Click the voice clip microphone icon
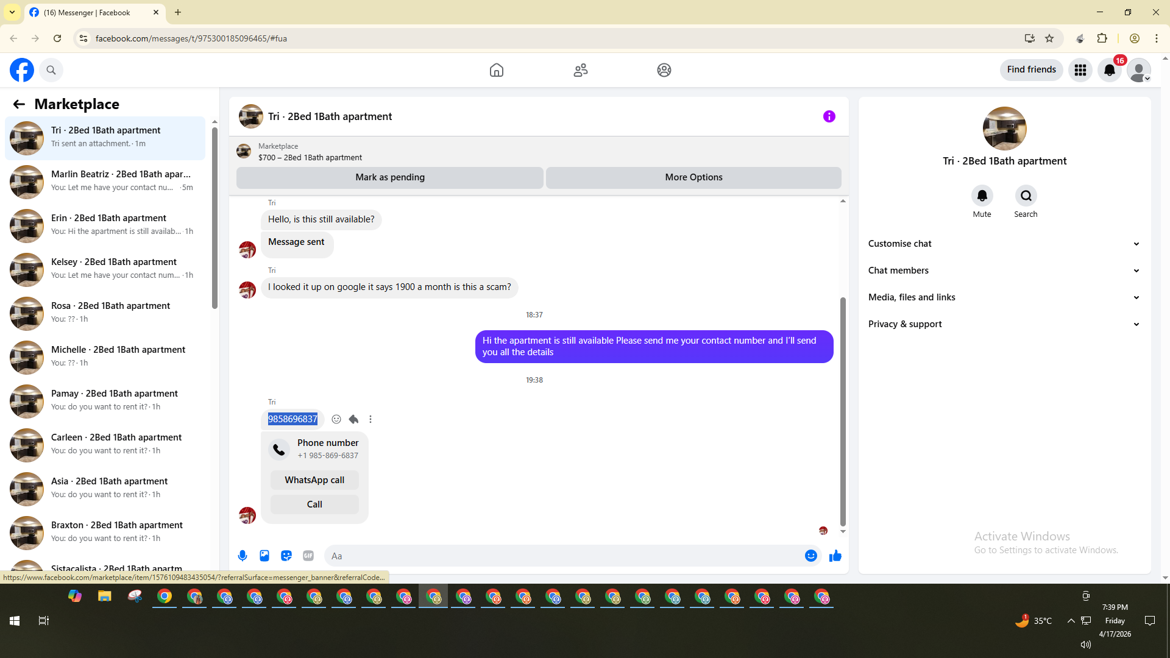 click(243, 556)
